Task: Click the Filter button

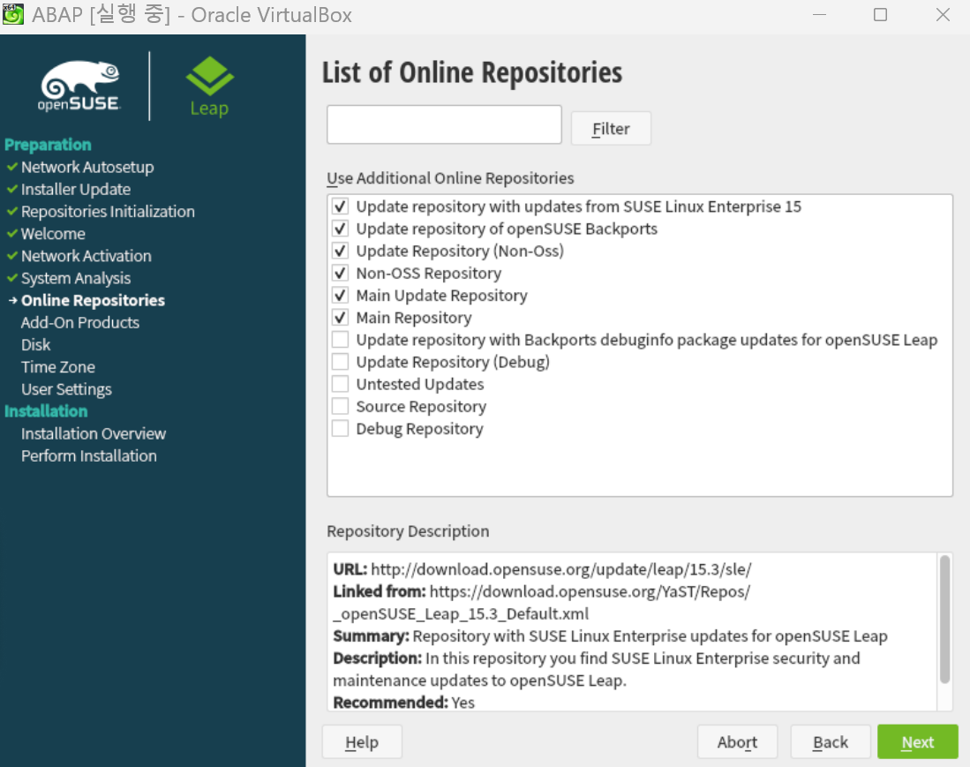Action: 611,129
